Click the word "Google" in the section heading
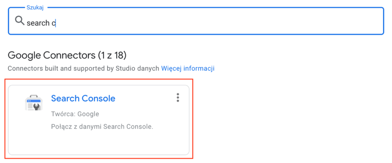The width and height of the screenshot is (392, 163). [x=24, y=55]
